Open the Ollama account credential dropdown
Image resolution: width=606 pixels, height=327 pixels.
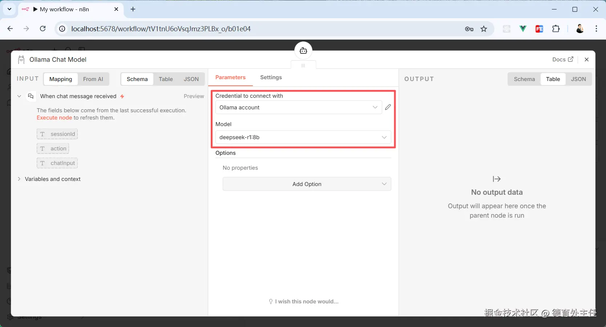coord(299,108)
